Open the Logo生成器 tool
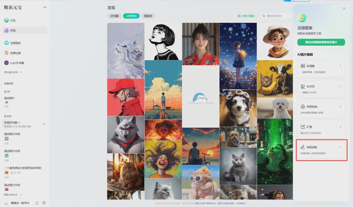353x207 pixels. tap(17, 63)
